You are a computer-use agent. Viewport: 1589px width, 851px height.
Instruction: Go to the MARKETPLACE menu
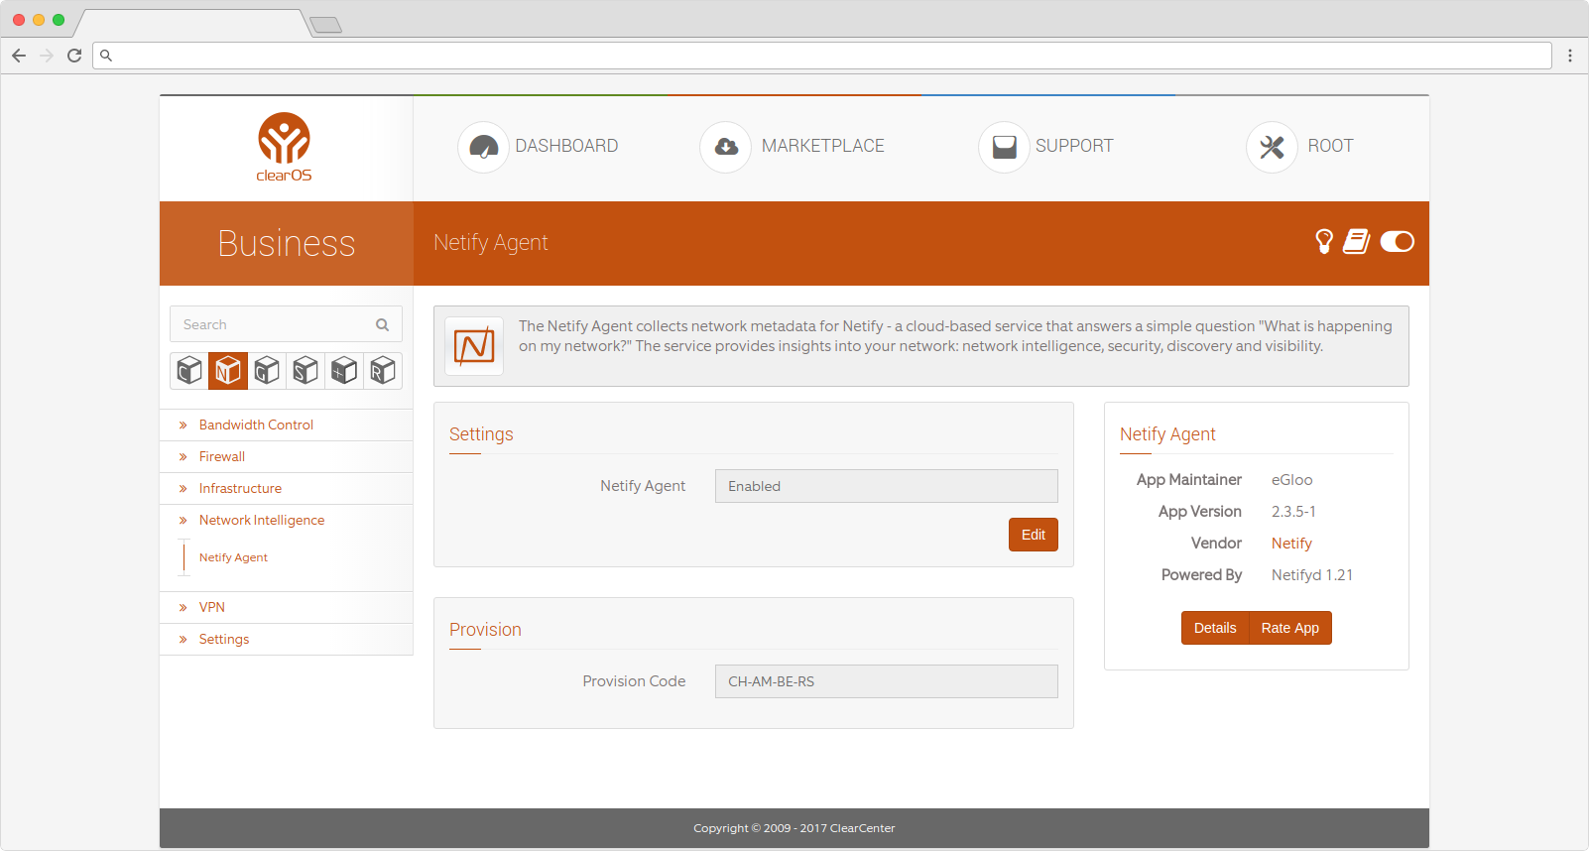click(x=822, y=146)
